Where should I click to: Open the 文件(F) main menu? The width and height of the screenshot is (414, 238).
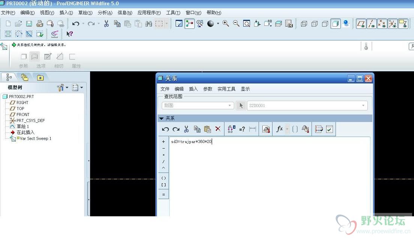(x=8, y=13)
